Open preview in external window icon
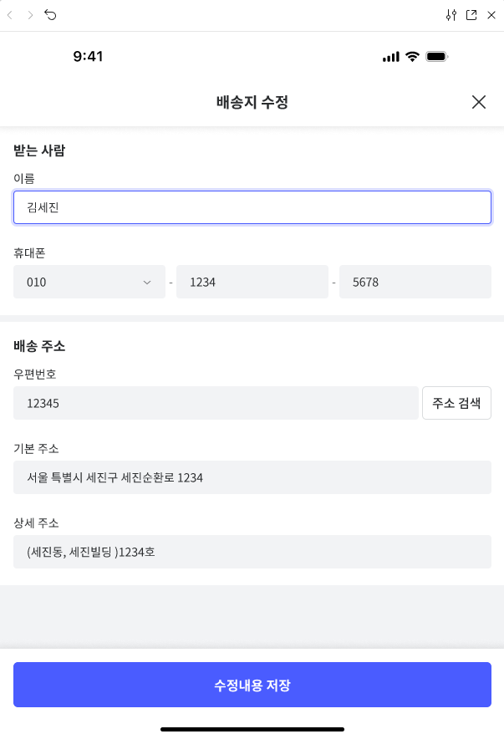The height and width of the screenshot is (734, 504). point(471,15)
